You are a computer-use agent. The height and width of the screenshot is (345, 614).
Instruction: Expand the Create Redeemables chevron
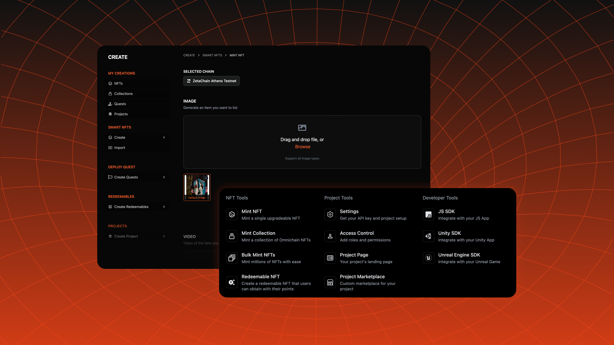click(164, 207)
